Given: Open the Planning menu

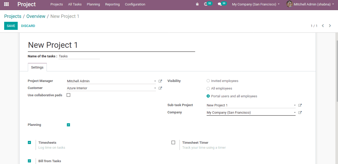Looking at the screenshot, I should coord(93,4).
